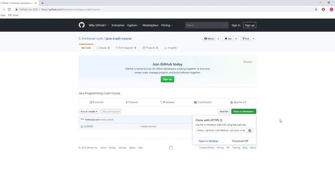Open the browser profile avatar
Image resolution: width=335 pixels, height=188 pixels.
[331, 9]
